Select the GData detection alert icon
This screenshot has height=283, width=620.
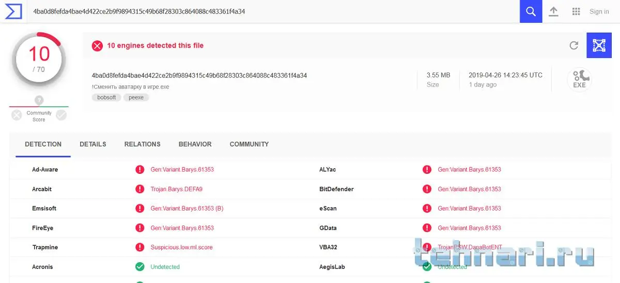click(x=427, y=228)
